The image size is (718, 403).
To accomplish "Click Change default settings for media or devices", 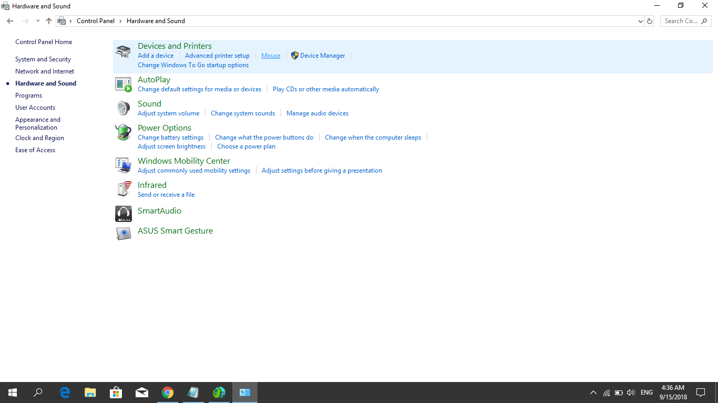I will pos(199,89).
